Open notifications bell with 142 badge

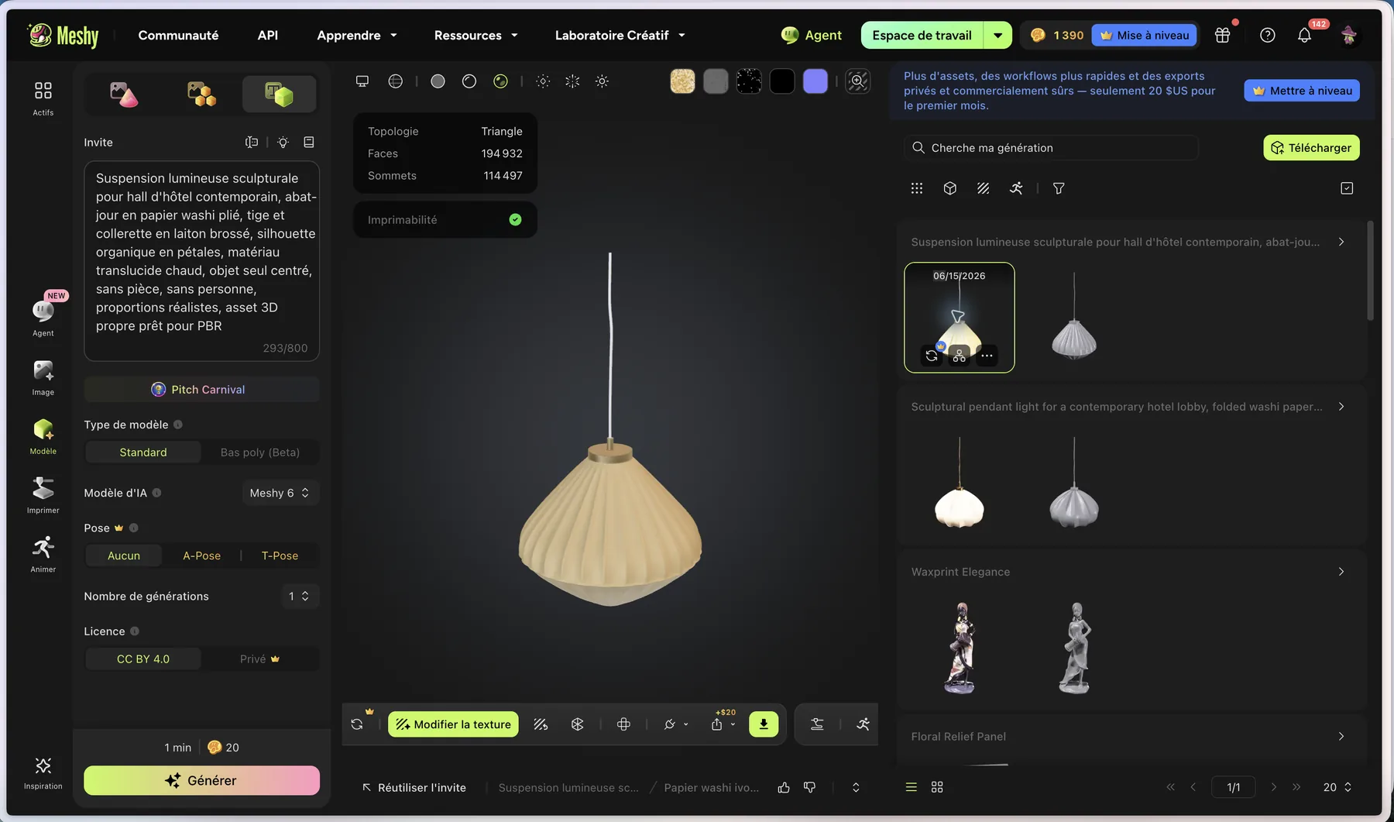coord(1305,35)
